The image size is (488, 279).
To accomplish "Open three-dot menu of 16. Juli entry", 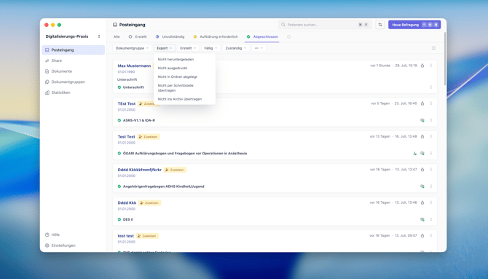I will point(431,136).
